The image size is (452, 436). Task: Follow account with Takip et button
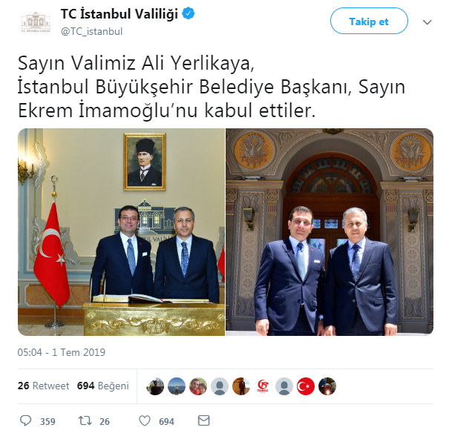pyautogui.click(x=369, y=21)
